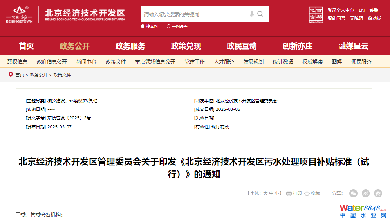Viewport: 390px width, 222px height.
Task: Set font size to 小
Action: pos(276,193)
